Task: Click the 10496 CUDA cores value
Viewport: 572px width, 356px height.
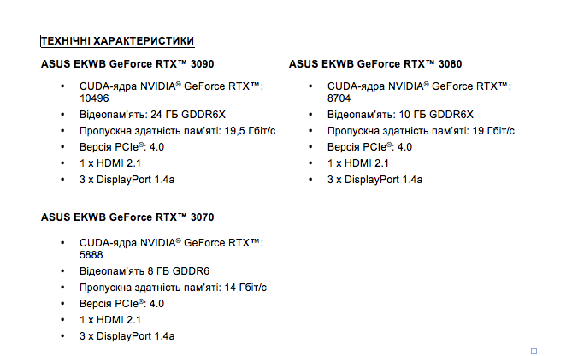Action: [94, 98]
